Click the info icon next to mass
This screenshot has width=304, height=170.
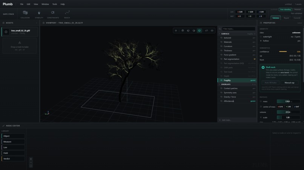point(261,101)
